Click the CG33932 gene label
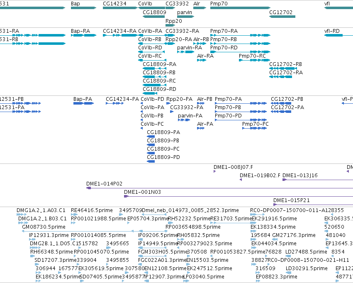Screen dimensions: 353x283 pos(177,4)
